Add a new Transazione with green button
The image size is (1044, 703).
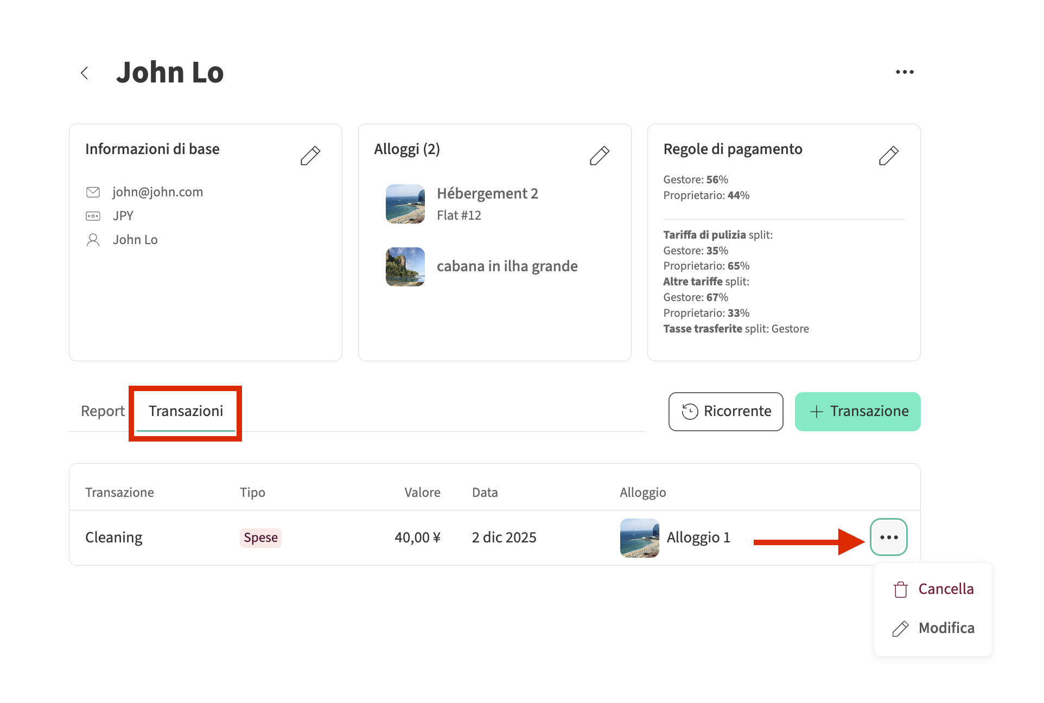coord(857,412)
